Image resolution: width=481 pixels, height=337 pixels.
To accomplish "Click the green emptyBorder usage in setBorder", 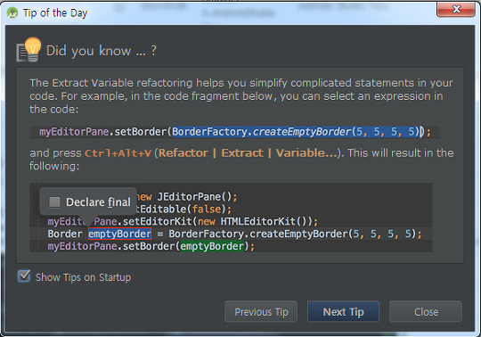I will click(x=212, y=246).
